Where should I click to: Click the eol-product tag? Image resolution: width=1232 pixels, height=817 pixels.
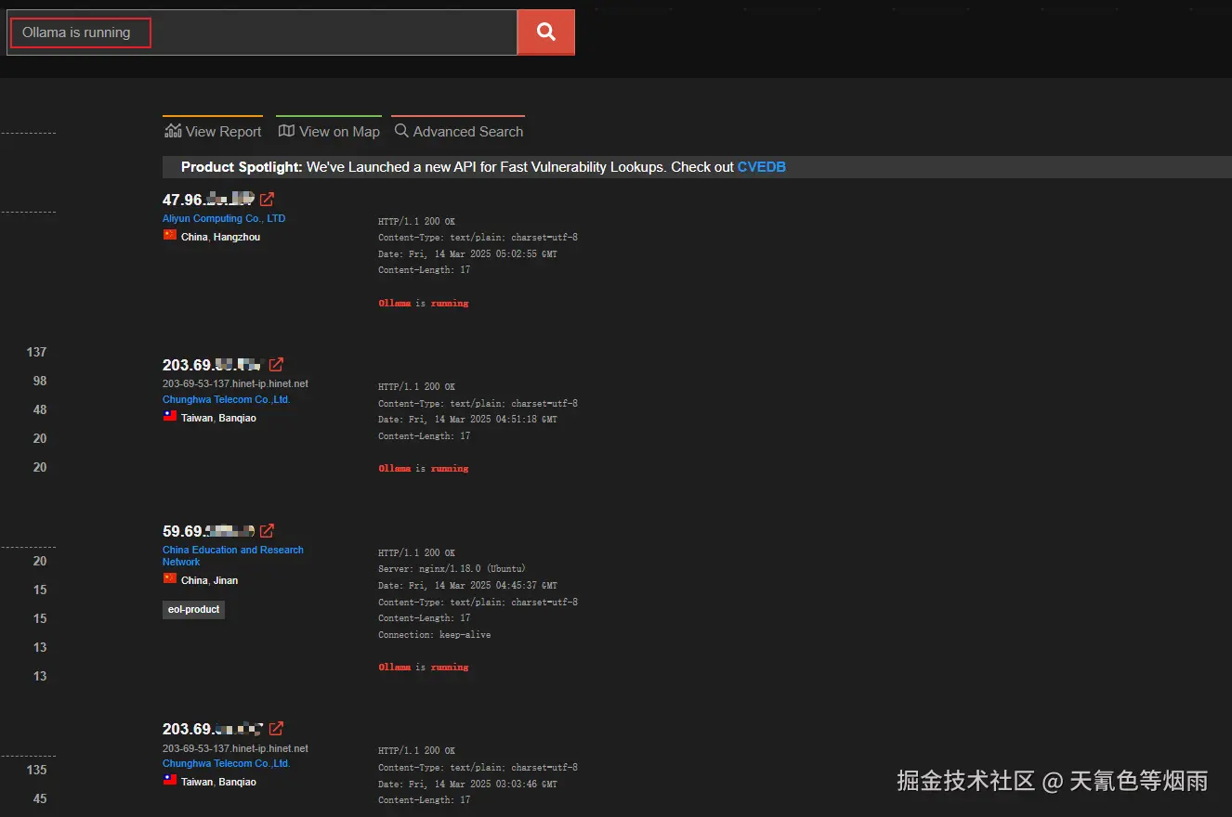pyautogui.click(x=193, y=609)
